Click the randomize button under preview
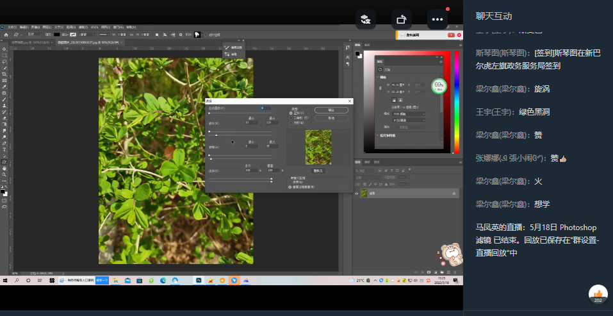613x316 pixels. (318, 171)
